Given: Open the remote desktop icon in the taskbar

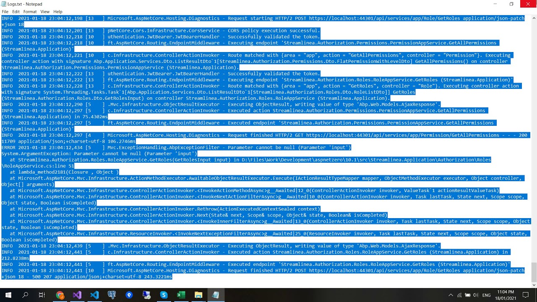Looking at the screenshot, I should [x=146, y=295].
